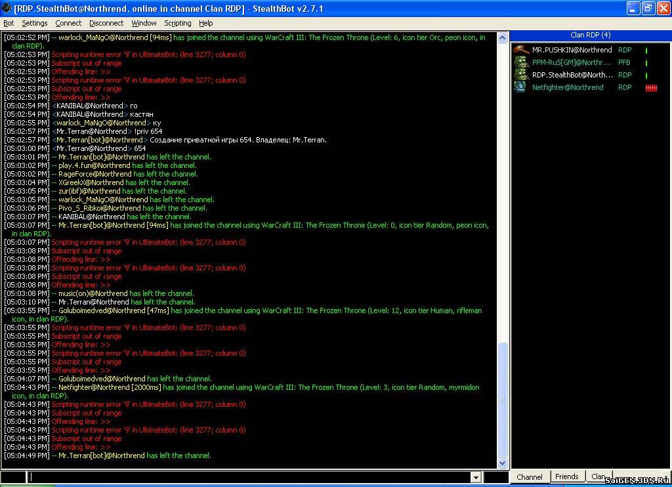Click Netfighter's RDP clan tag
Screen dimensions: 672x487
click(x=625, y=87)
